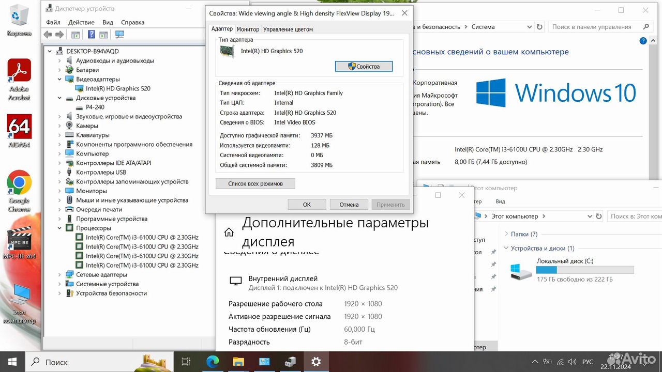Screen dimensions: 662x372
Task: Select 'Очереди печати' in device tree
Action: (99, 209)
